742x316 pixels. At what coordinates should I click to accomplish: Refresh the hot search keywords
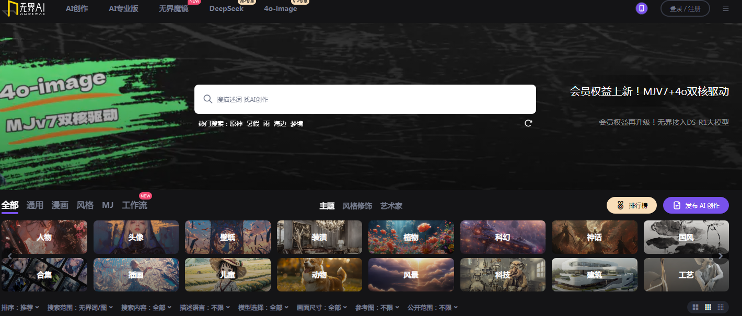pyautogui.click(x=528, y=123)
